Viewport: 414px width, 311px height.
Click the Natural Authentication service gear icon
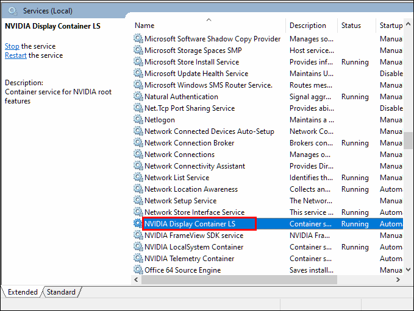[138, 97]
